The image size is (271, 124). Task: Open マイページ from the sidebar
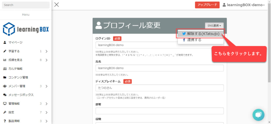15,42
